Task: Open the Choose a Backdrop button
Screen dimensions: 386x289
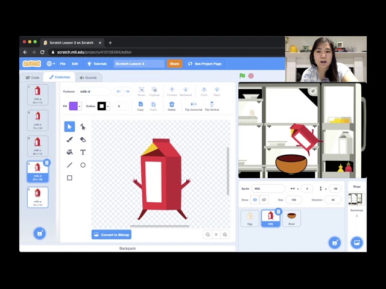Action: 356,243
